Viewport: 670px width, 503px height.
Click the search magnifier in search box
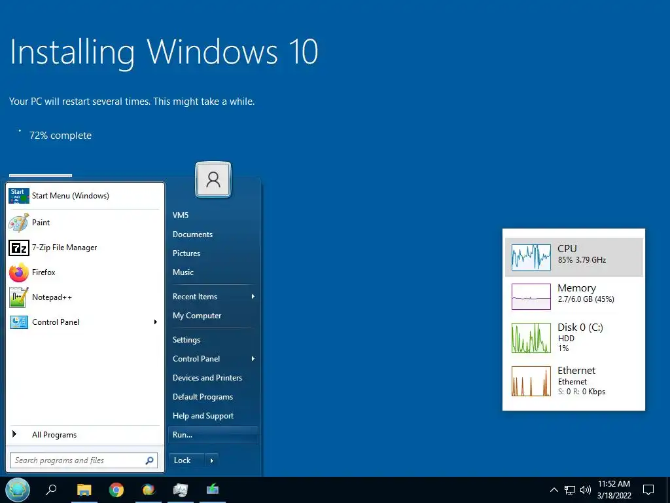149,460
